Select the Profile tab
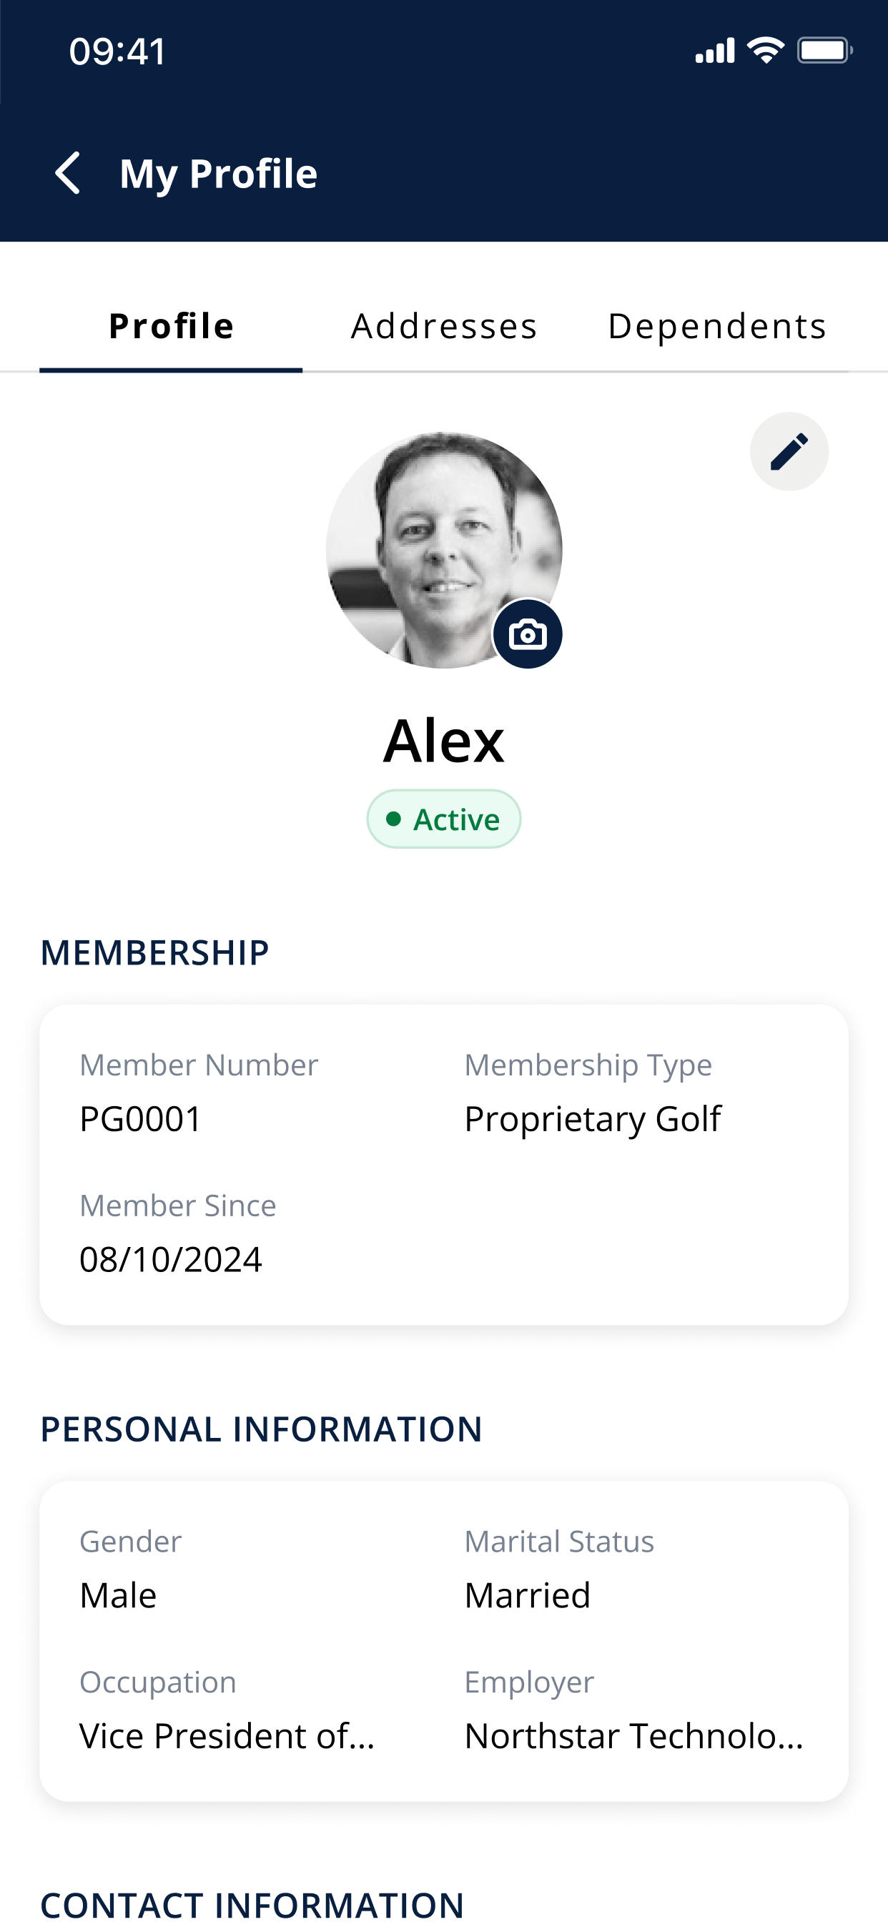The height and width of the screenshot is (1922, 888). click(x=172, y=326)
